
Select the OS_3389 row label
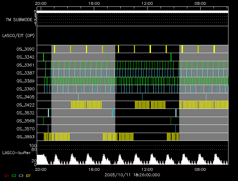pos(25,81)
